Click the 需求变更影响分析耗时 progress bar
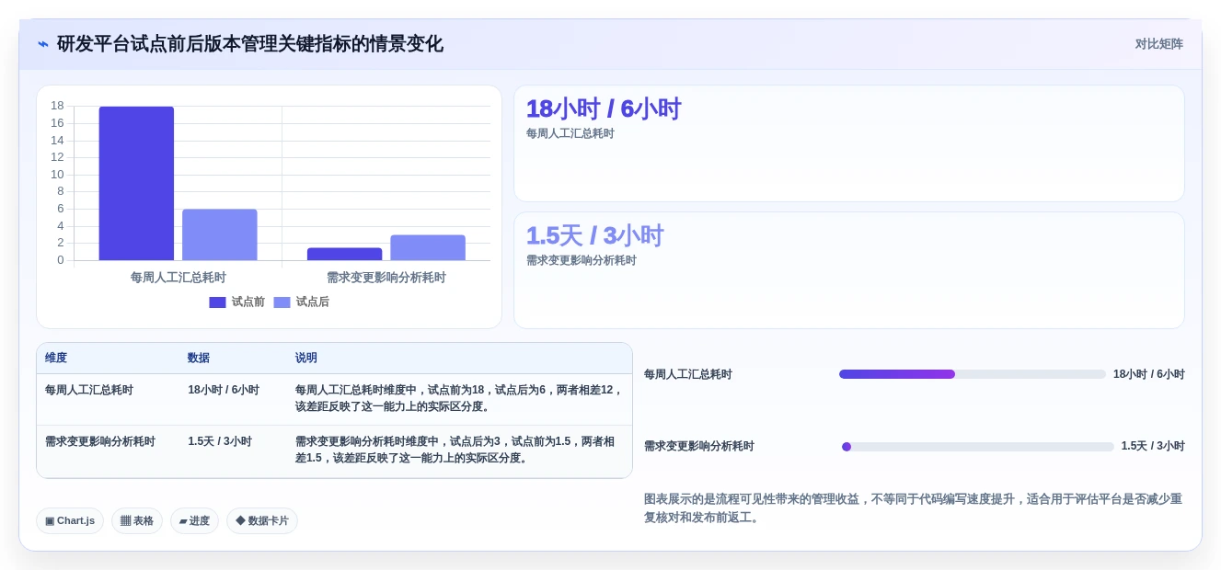 [978, 447]
